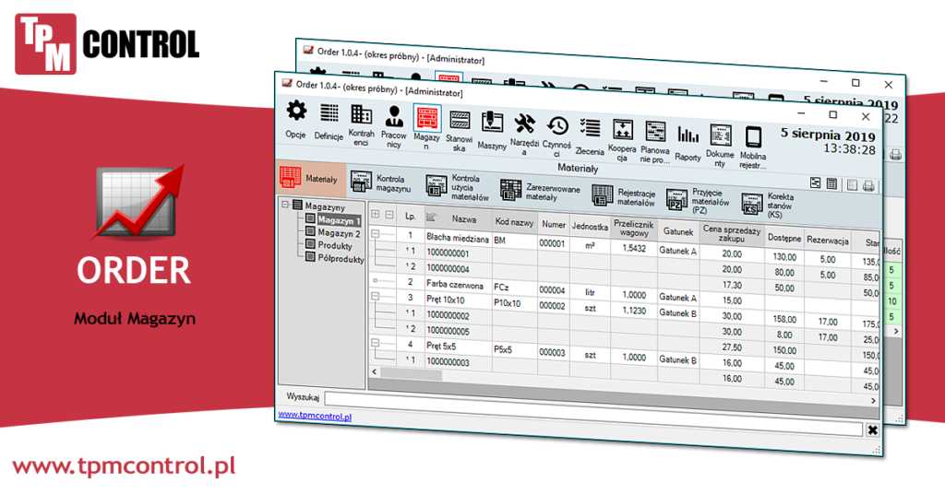Switch to Zarezerwowane materiały tab

[x=540, y=192]
